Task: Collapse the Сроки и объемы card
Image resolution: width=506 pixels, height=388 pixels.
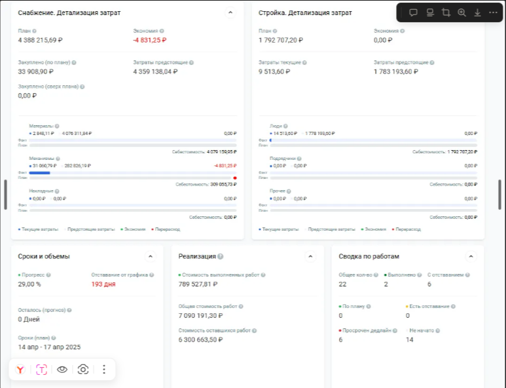Action: [x=151, y=256]
